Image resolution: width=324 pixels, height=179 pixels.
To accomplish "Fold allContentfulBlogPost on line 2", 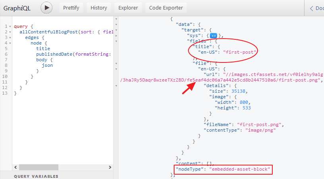I will tap(9, 31).
